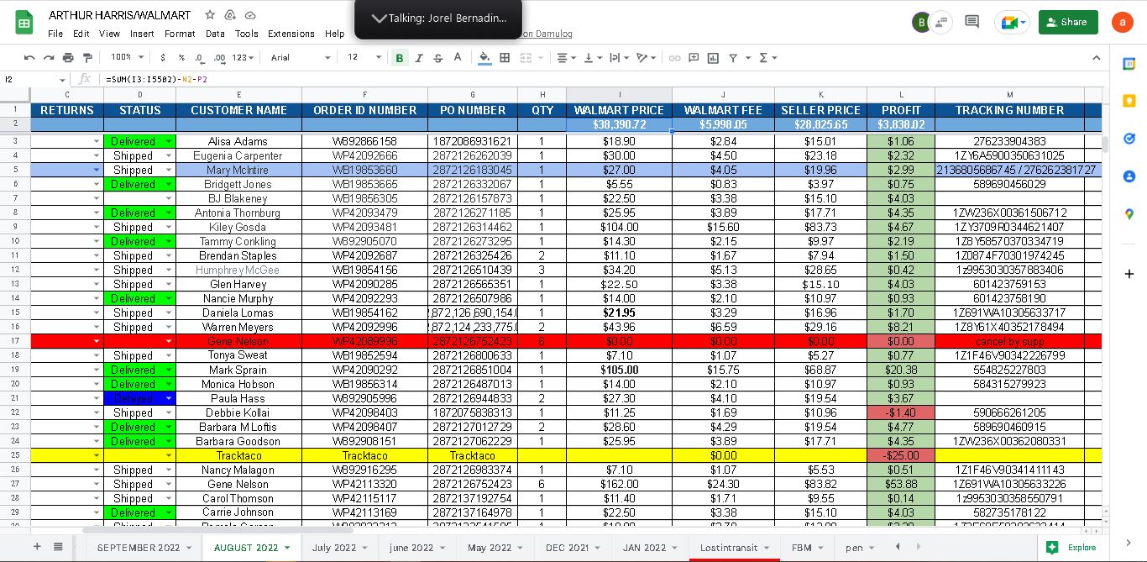The width and height of the screenshot is (1147, 562).
Task: Open the Edit menu
Action: 81,34
